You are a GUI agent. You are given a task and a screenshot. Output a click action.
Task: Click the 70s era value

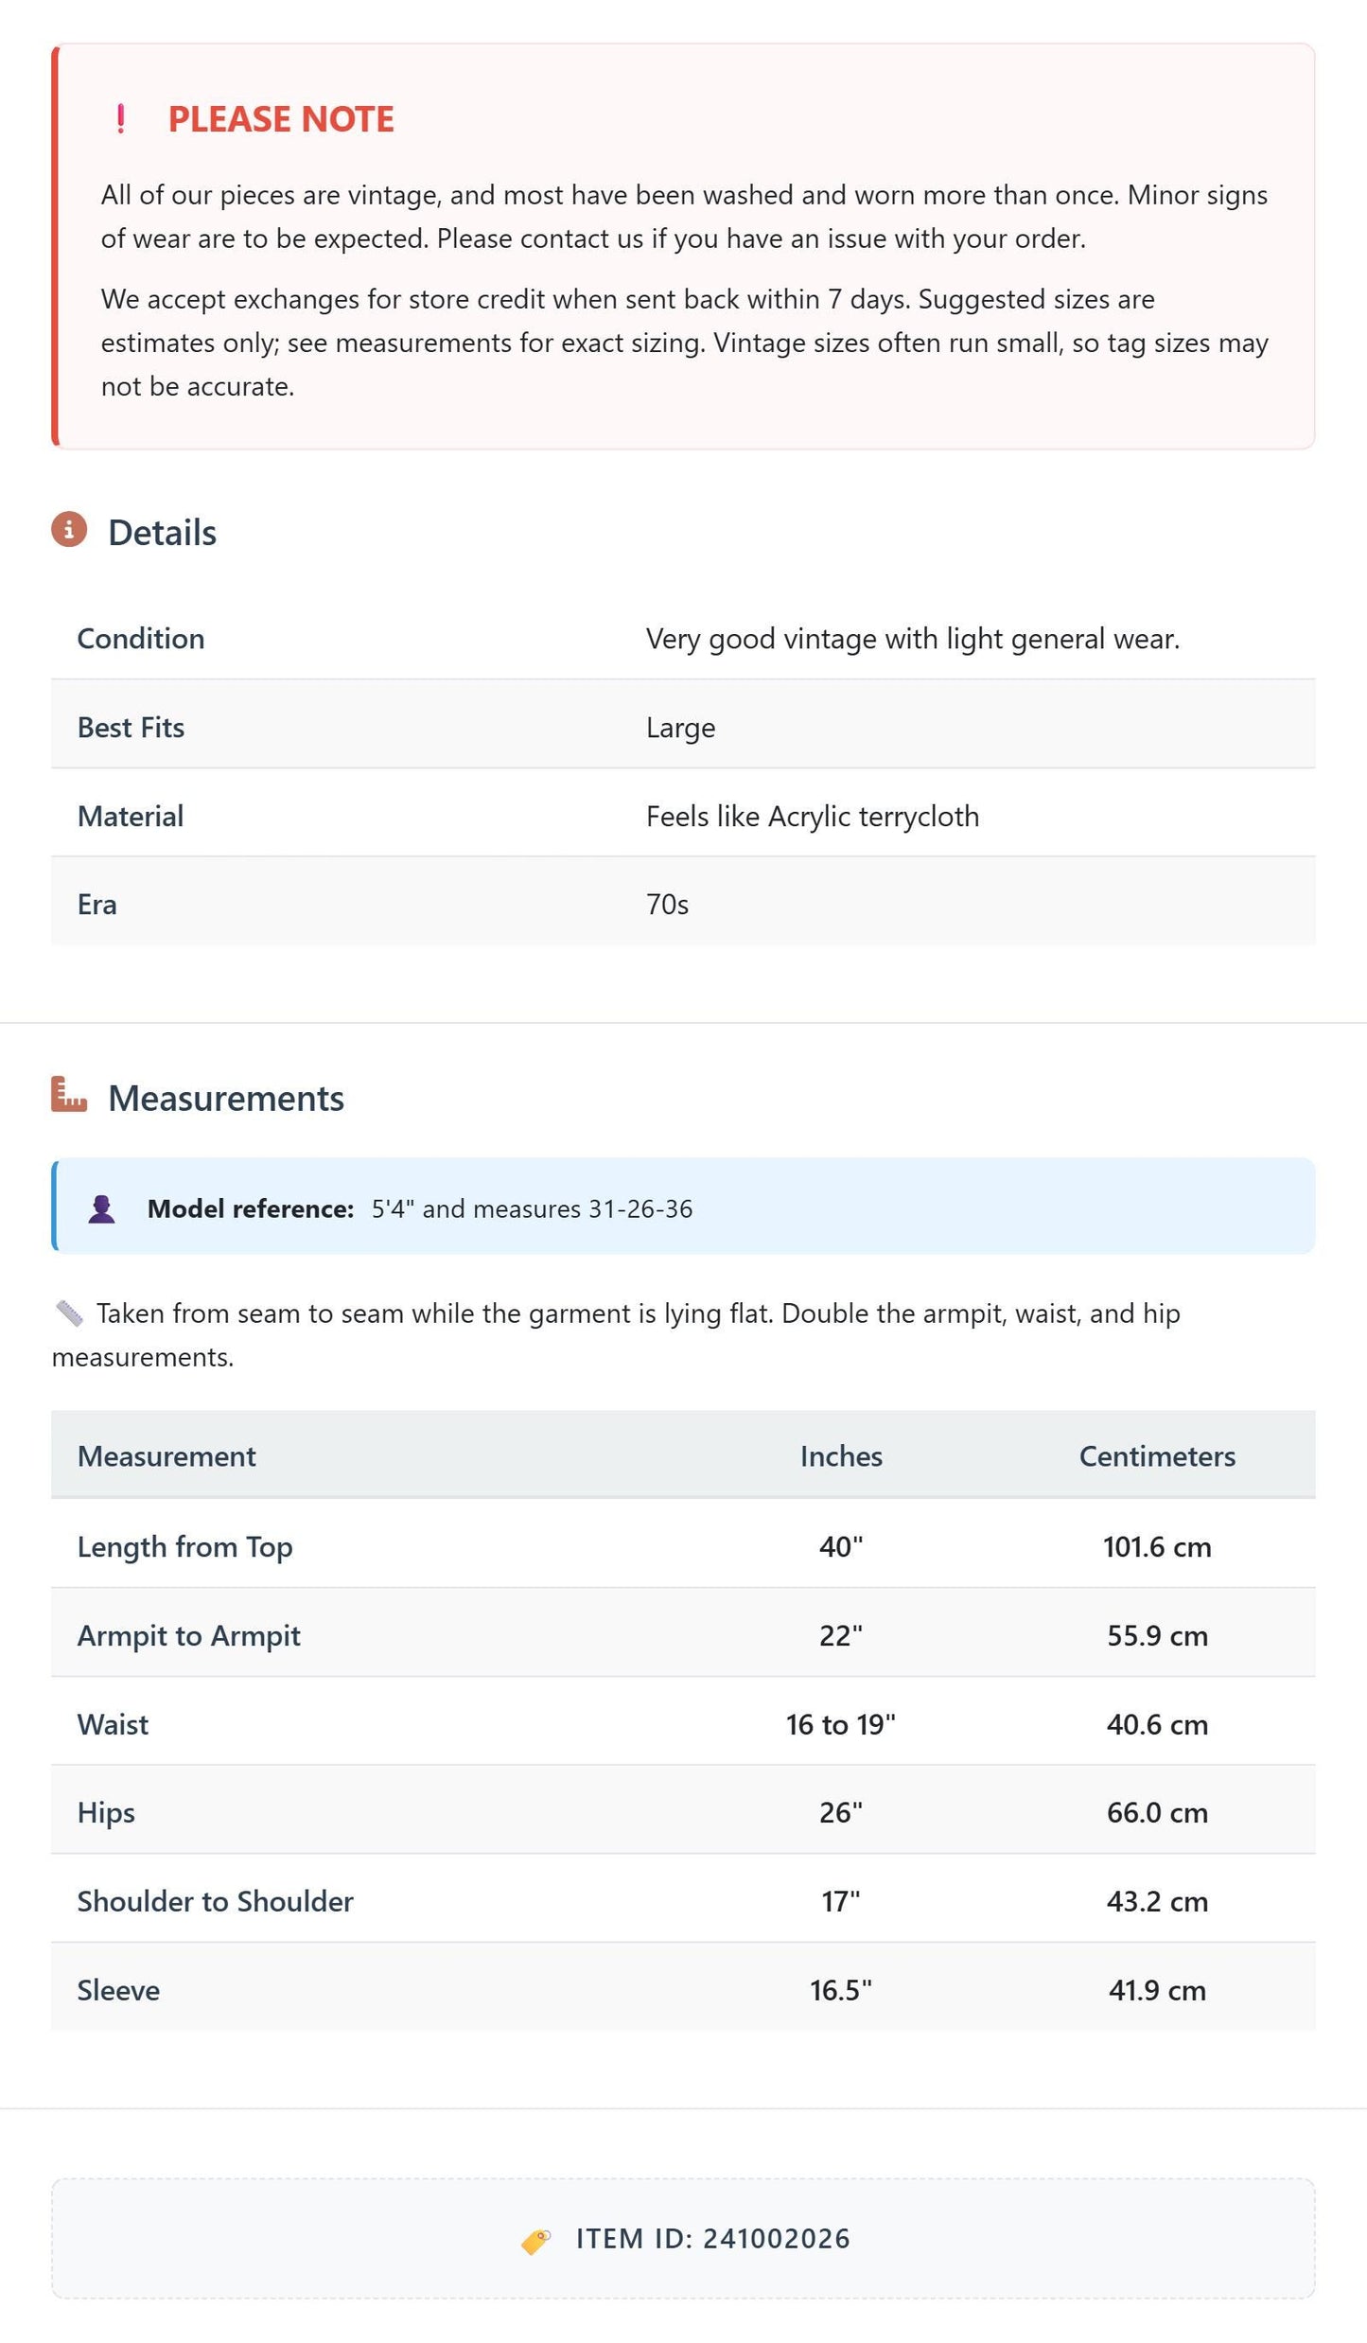(667, 905)
